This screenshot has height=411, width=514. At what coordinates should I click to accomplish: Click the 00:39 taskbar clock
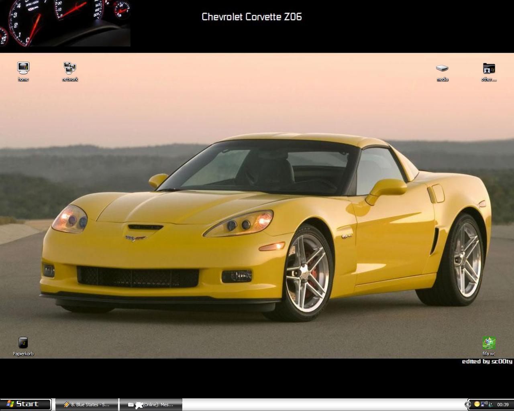point(503,405)
